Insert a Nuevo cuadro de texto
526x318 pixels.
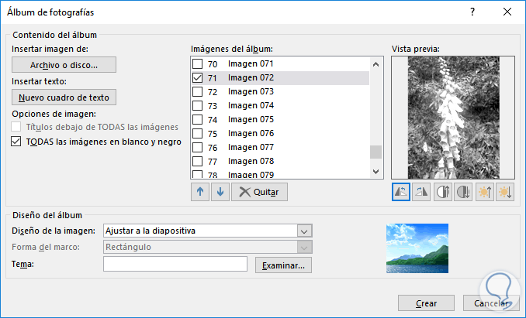[64, 97]
